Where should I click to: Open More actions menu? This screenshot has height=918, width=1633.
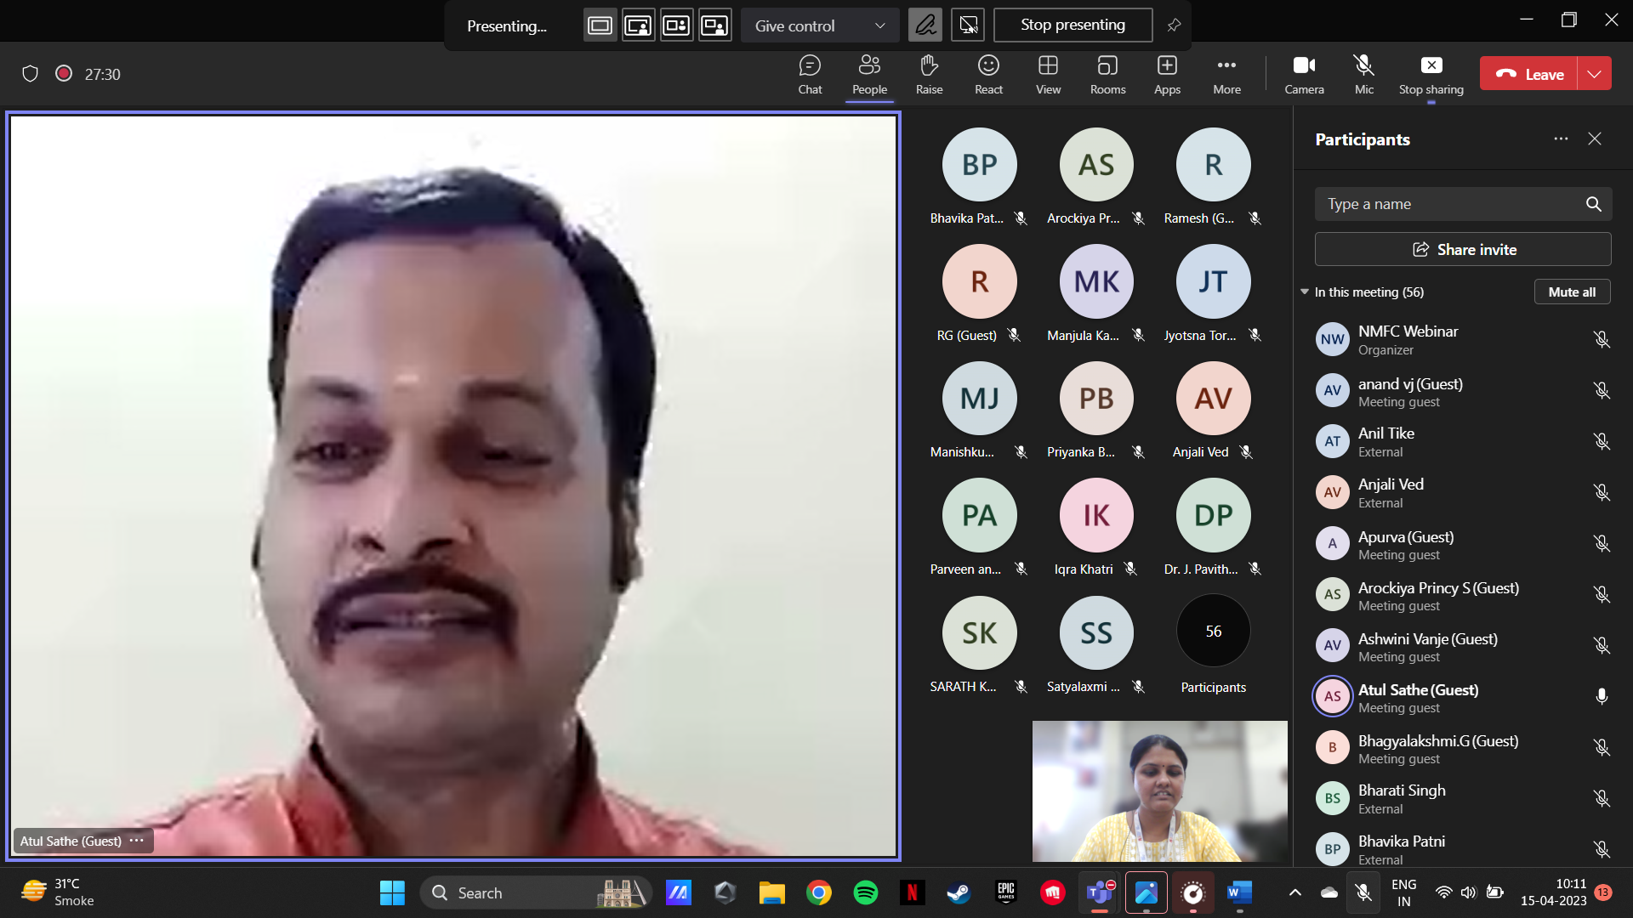tap(1226, 74)
